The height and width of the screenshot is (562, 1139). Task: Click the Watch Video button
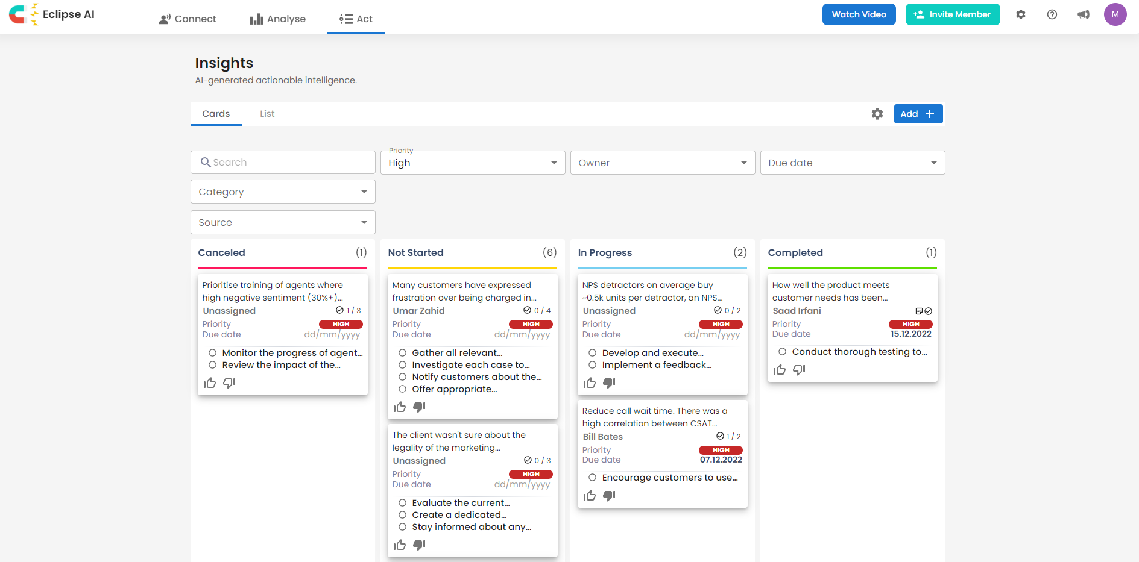pos(859,14)
